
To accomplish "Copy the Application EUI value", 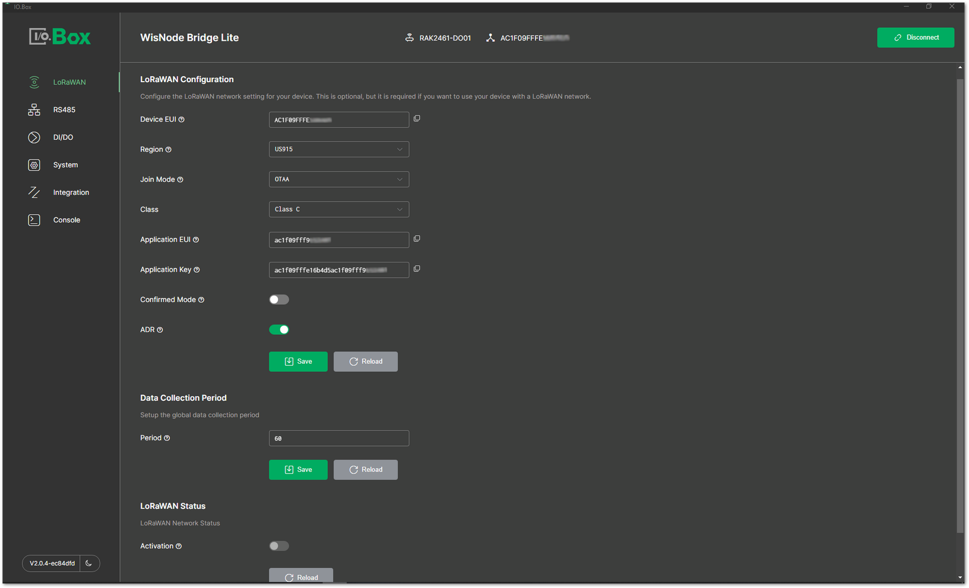I will 417,239.
